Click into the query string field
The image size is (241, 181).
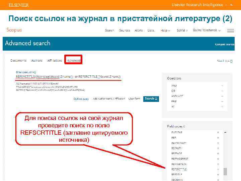coord(68,77)
